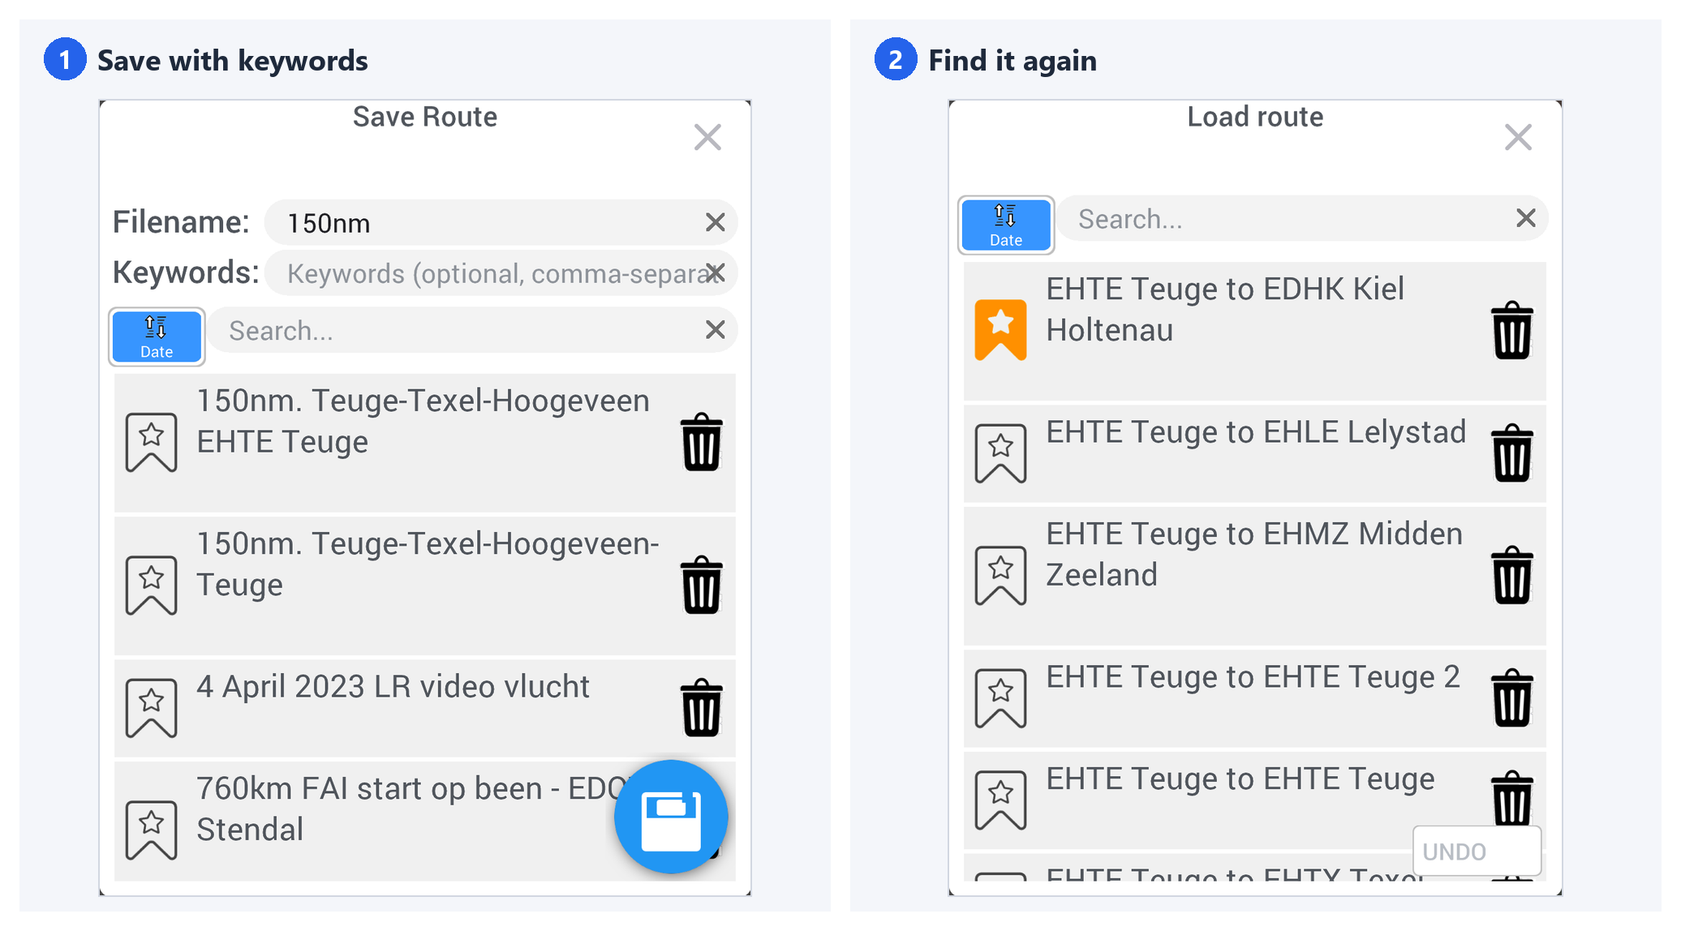The width and height of the screenshot is (1681, 931).
Task: Bookmark EHTE Teuge to EHLE Lelystad
Action: point(1000,453)
